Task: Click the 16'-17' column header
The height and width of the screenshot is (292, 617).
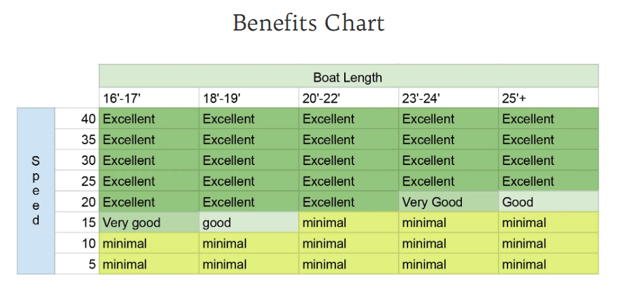Action: (149, 98)
